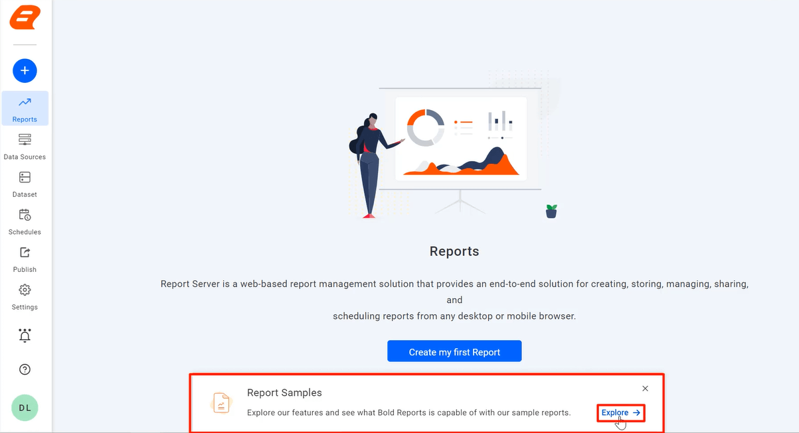Click the Reports page heading
799x433 pixels.
(454, 251)
